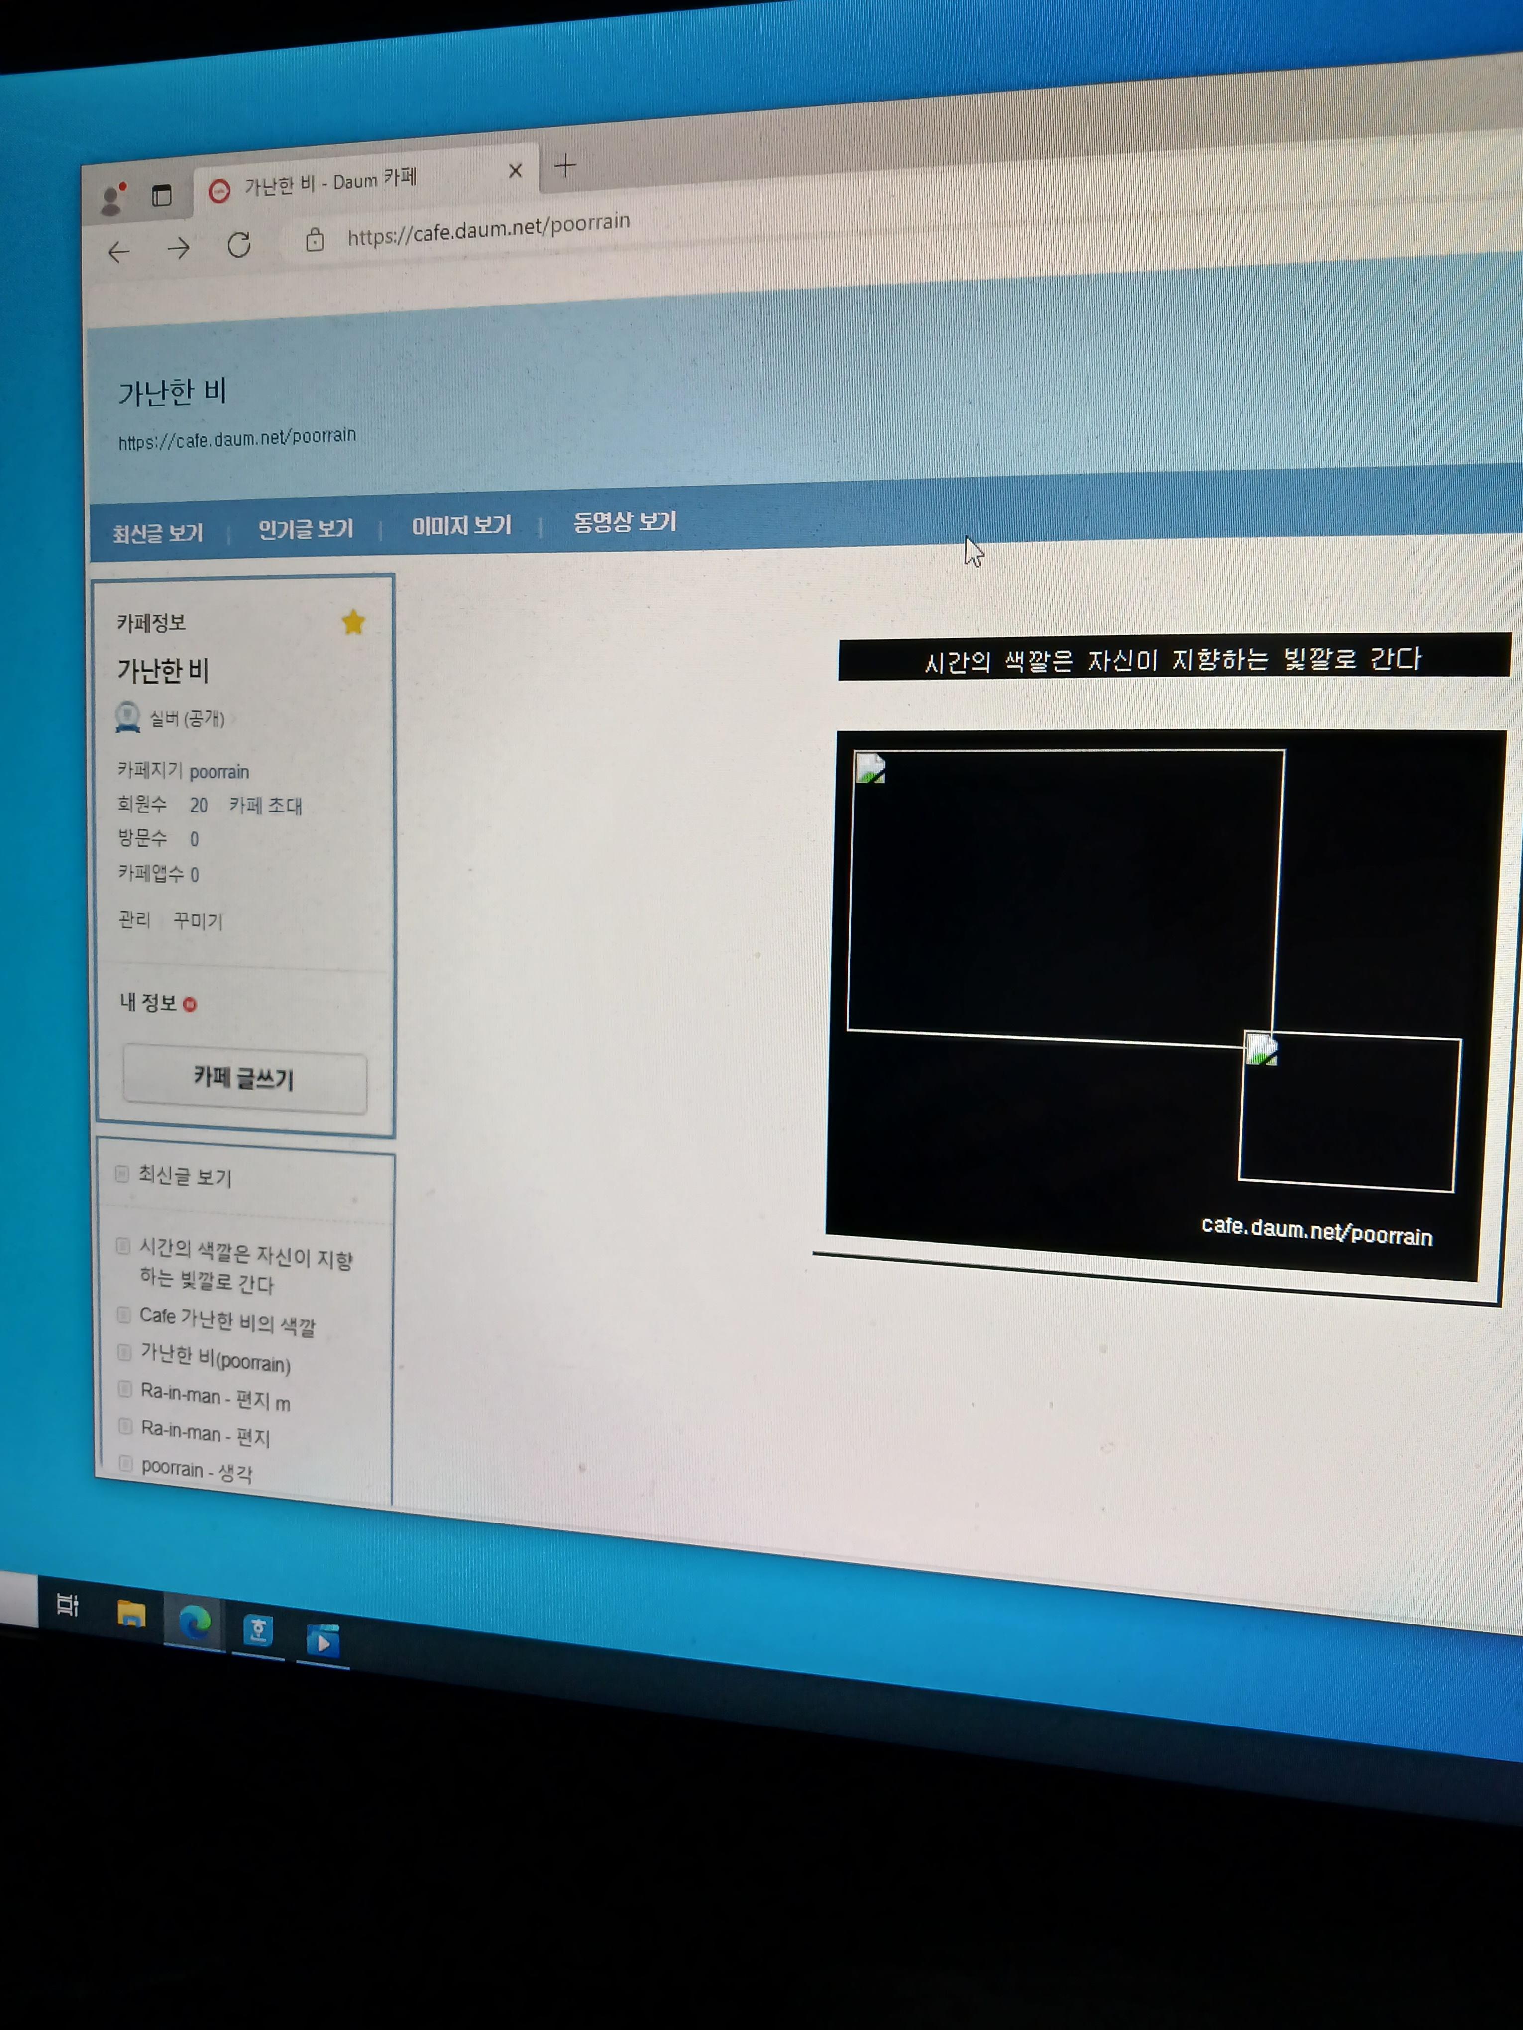The image size is (1523, 2030).
Task: Go back to previous page
Action: tap(118, 252)
